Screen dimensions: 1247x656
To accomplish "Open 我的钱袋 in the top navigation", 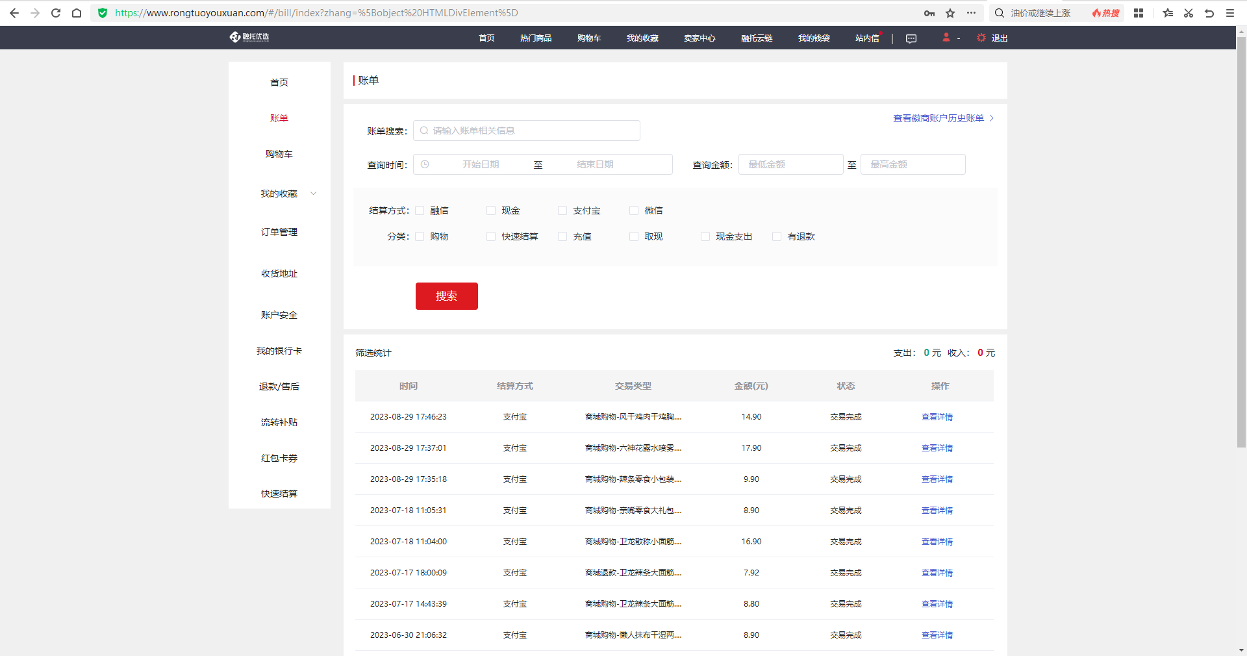I will click(x=814, y=38).
